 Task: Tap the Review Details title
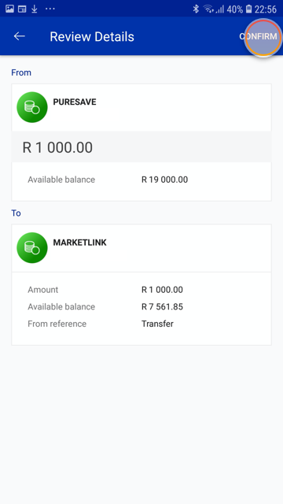coord(92,37)
